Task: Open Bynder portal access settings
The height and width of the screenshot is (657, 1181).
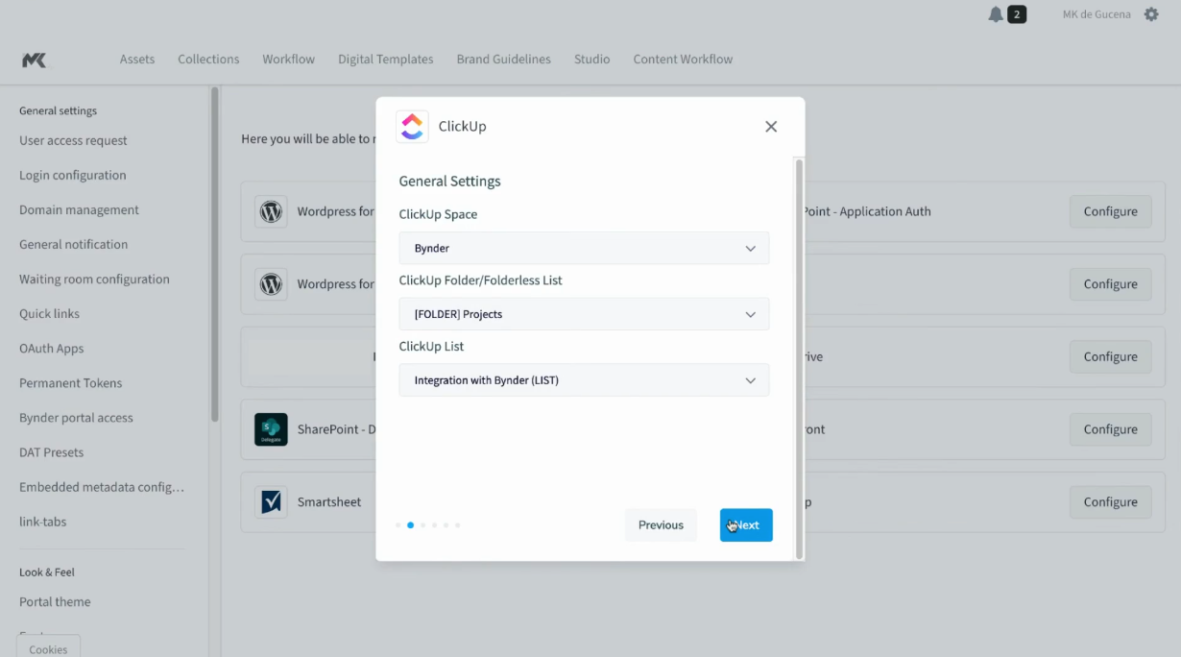Action: click(x=76, y=418)
